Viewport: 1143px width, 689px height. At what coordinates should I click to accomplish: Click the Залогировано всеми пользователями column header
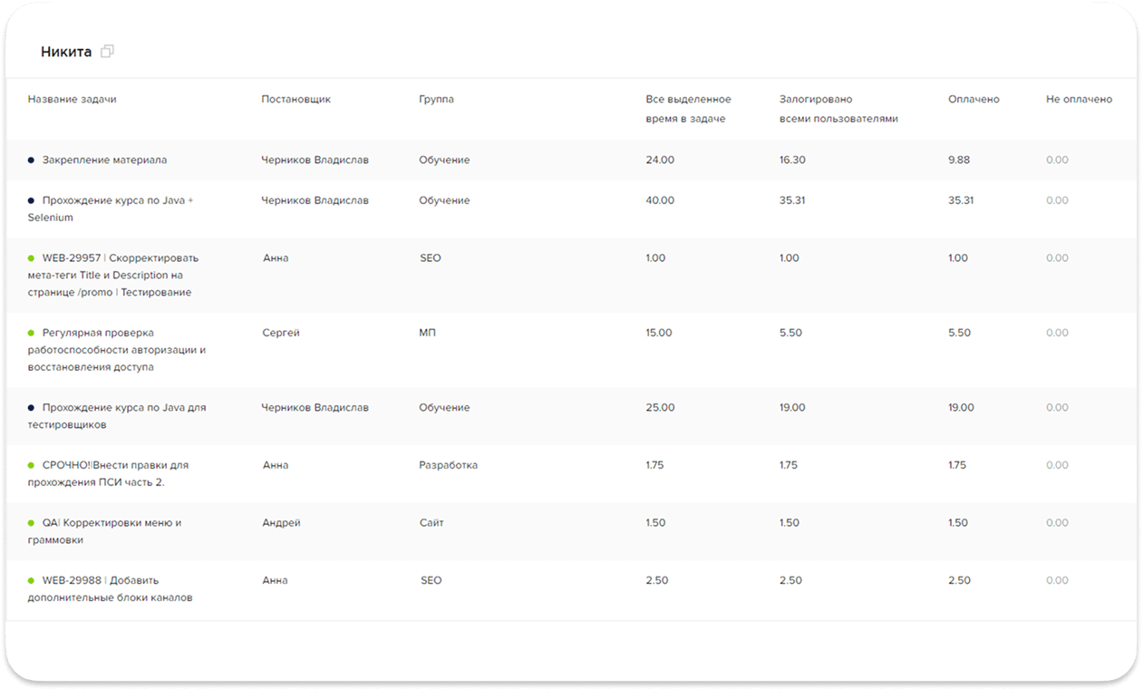tap(838, 109)
